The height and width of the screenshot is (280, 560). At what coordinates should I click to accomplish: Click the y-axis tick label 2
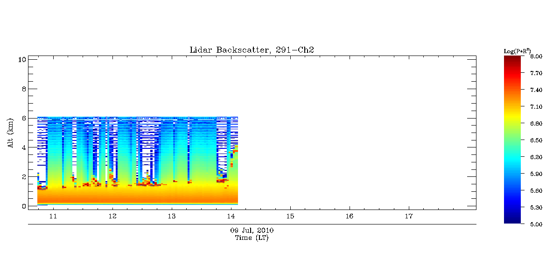coord(23,177)
